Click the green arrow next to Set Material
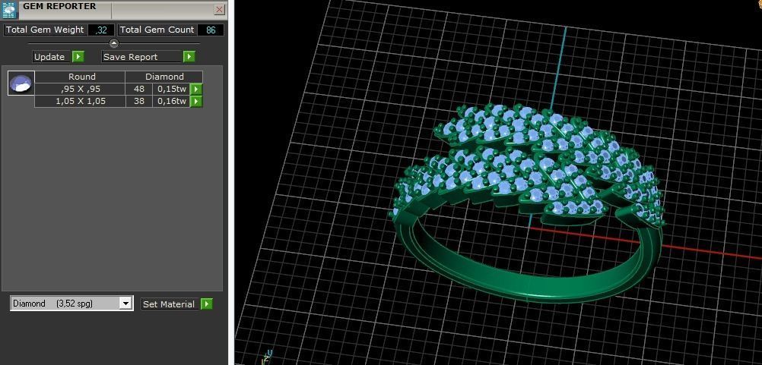 click(x=207, y=304)
